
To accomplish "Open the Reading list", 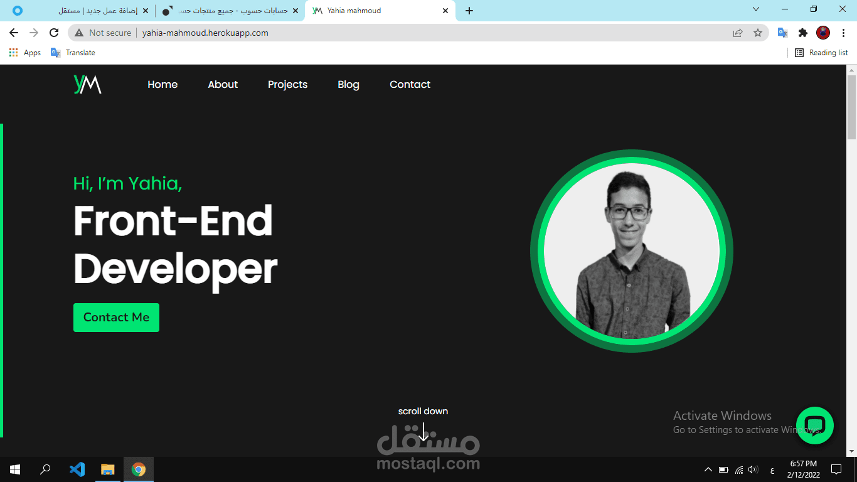I will (821, 53).
